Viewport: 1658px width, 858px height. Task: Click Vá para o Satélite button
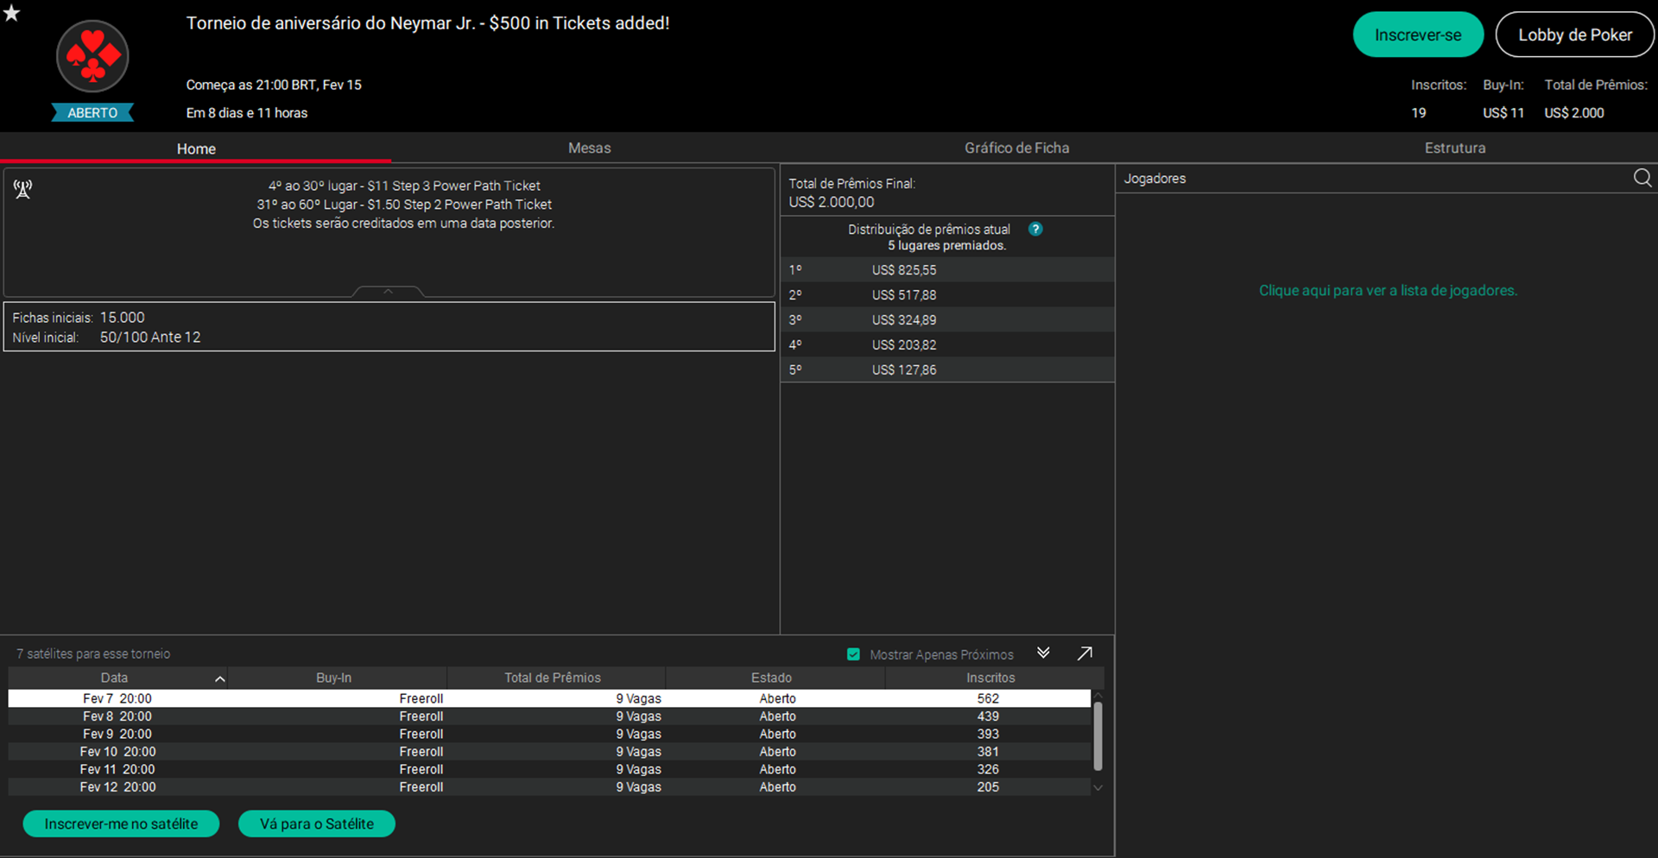pos(317,823)
